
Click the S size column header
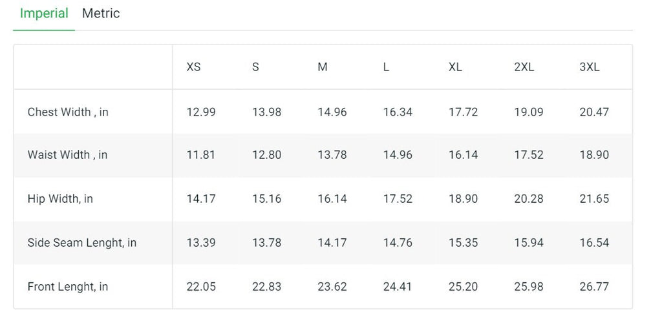pyautogui.click(x=255, y=67)
